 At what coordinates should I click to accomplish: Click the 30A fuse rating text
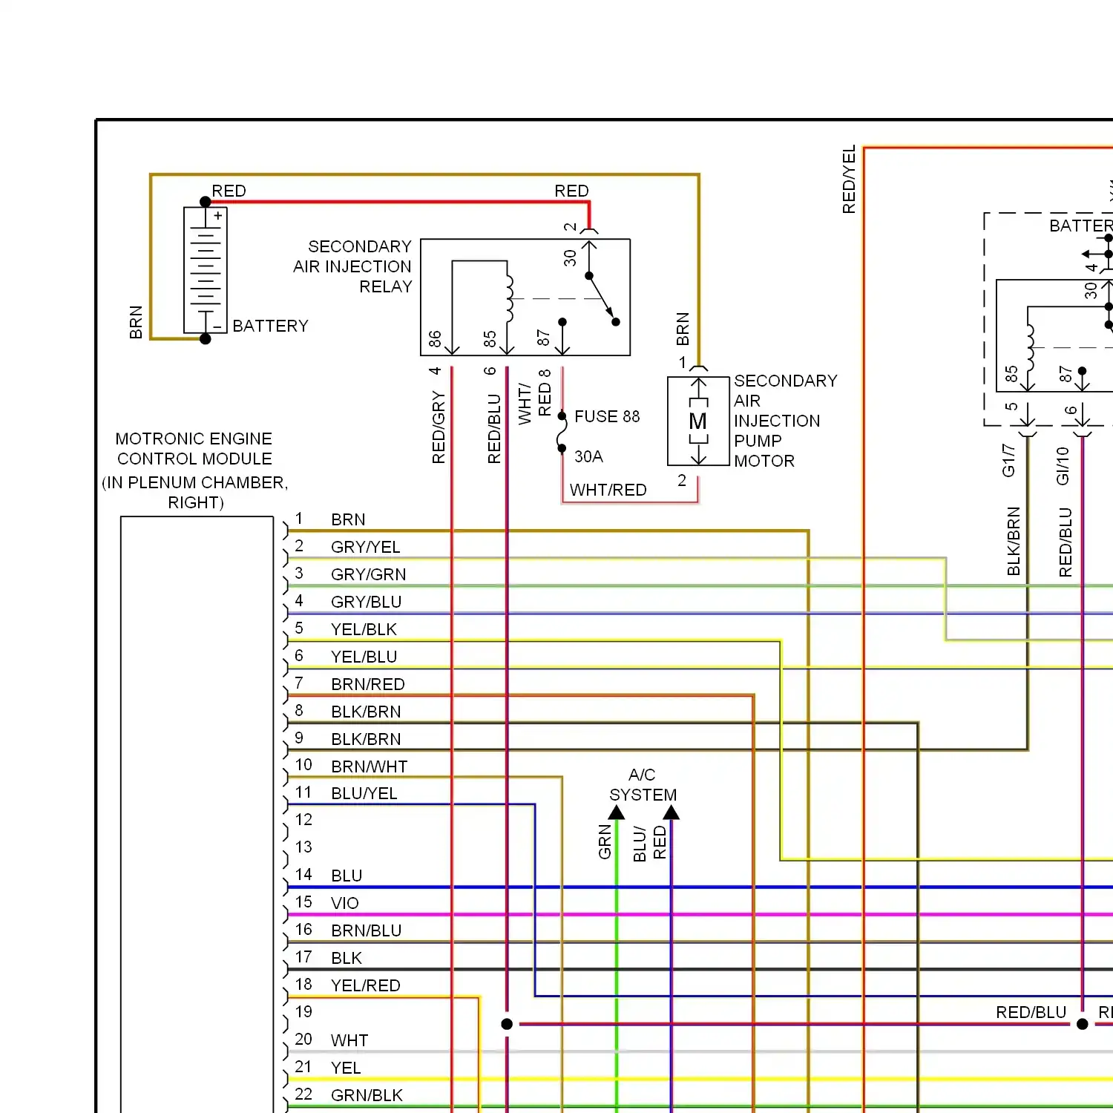pyautogui.click(x=588, y=456)
